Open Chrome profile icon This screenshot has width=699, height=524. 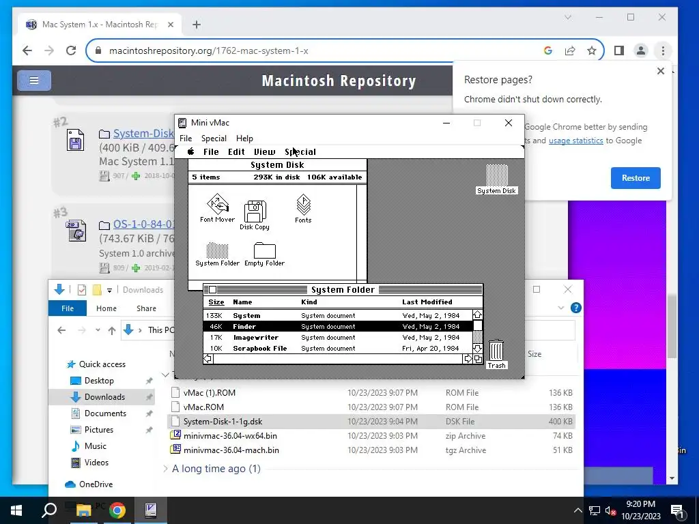[x=641, y=50]
